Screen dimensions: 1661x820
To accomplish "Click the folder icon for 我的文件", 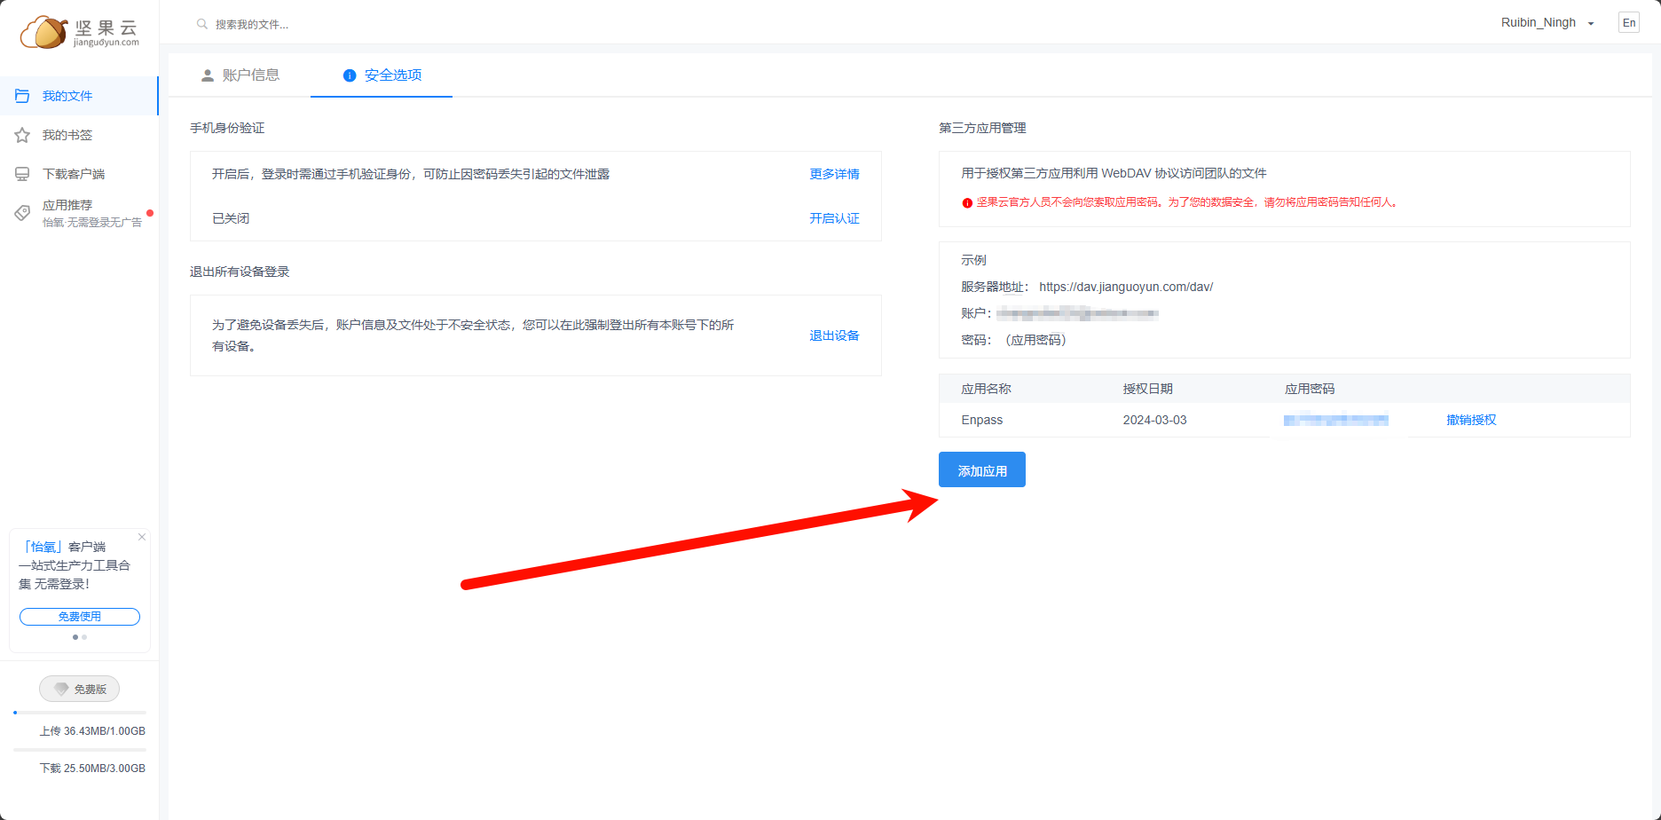I will 22,96.
